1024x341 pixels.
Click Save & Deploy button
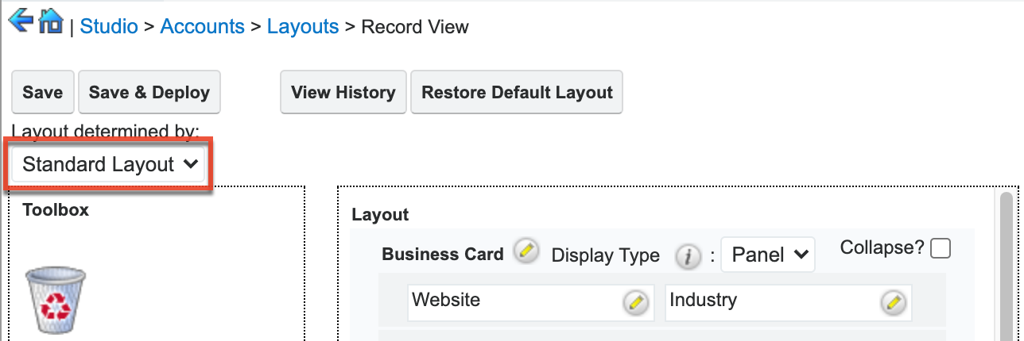tap(149, 92)
